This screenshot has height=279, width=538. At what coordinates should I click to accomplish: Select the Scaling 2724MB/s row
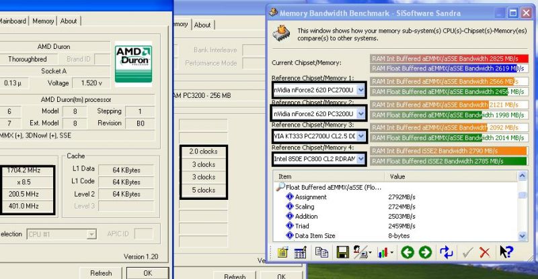395,207
